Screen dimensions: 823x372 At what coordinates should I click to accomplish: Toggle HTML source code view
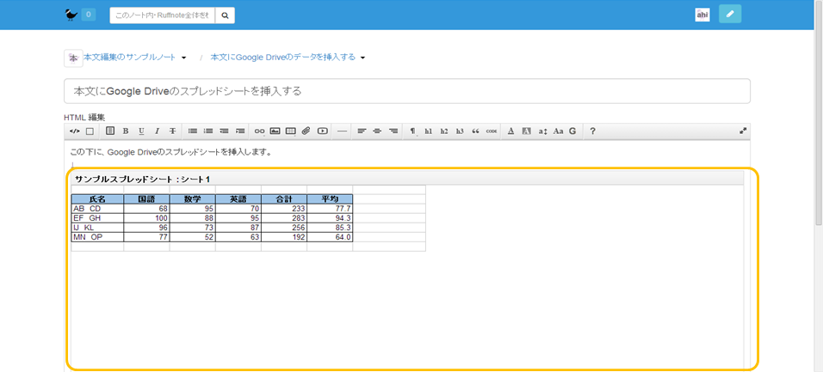(x=74, y=131)
